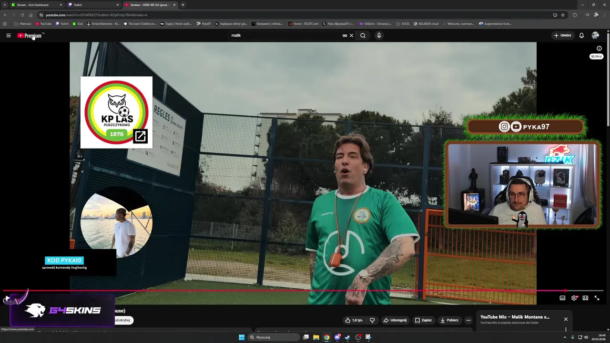This screenshot has width=610, height=343.
Task: Show the video info card icon
Action: 599,48
